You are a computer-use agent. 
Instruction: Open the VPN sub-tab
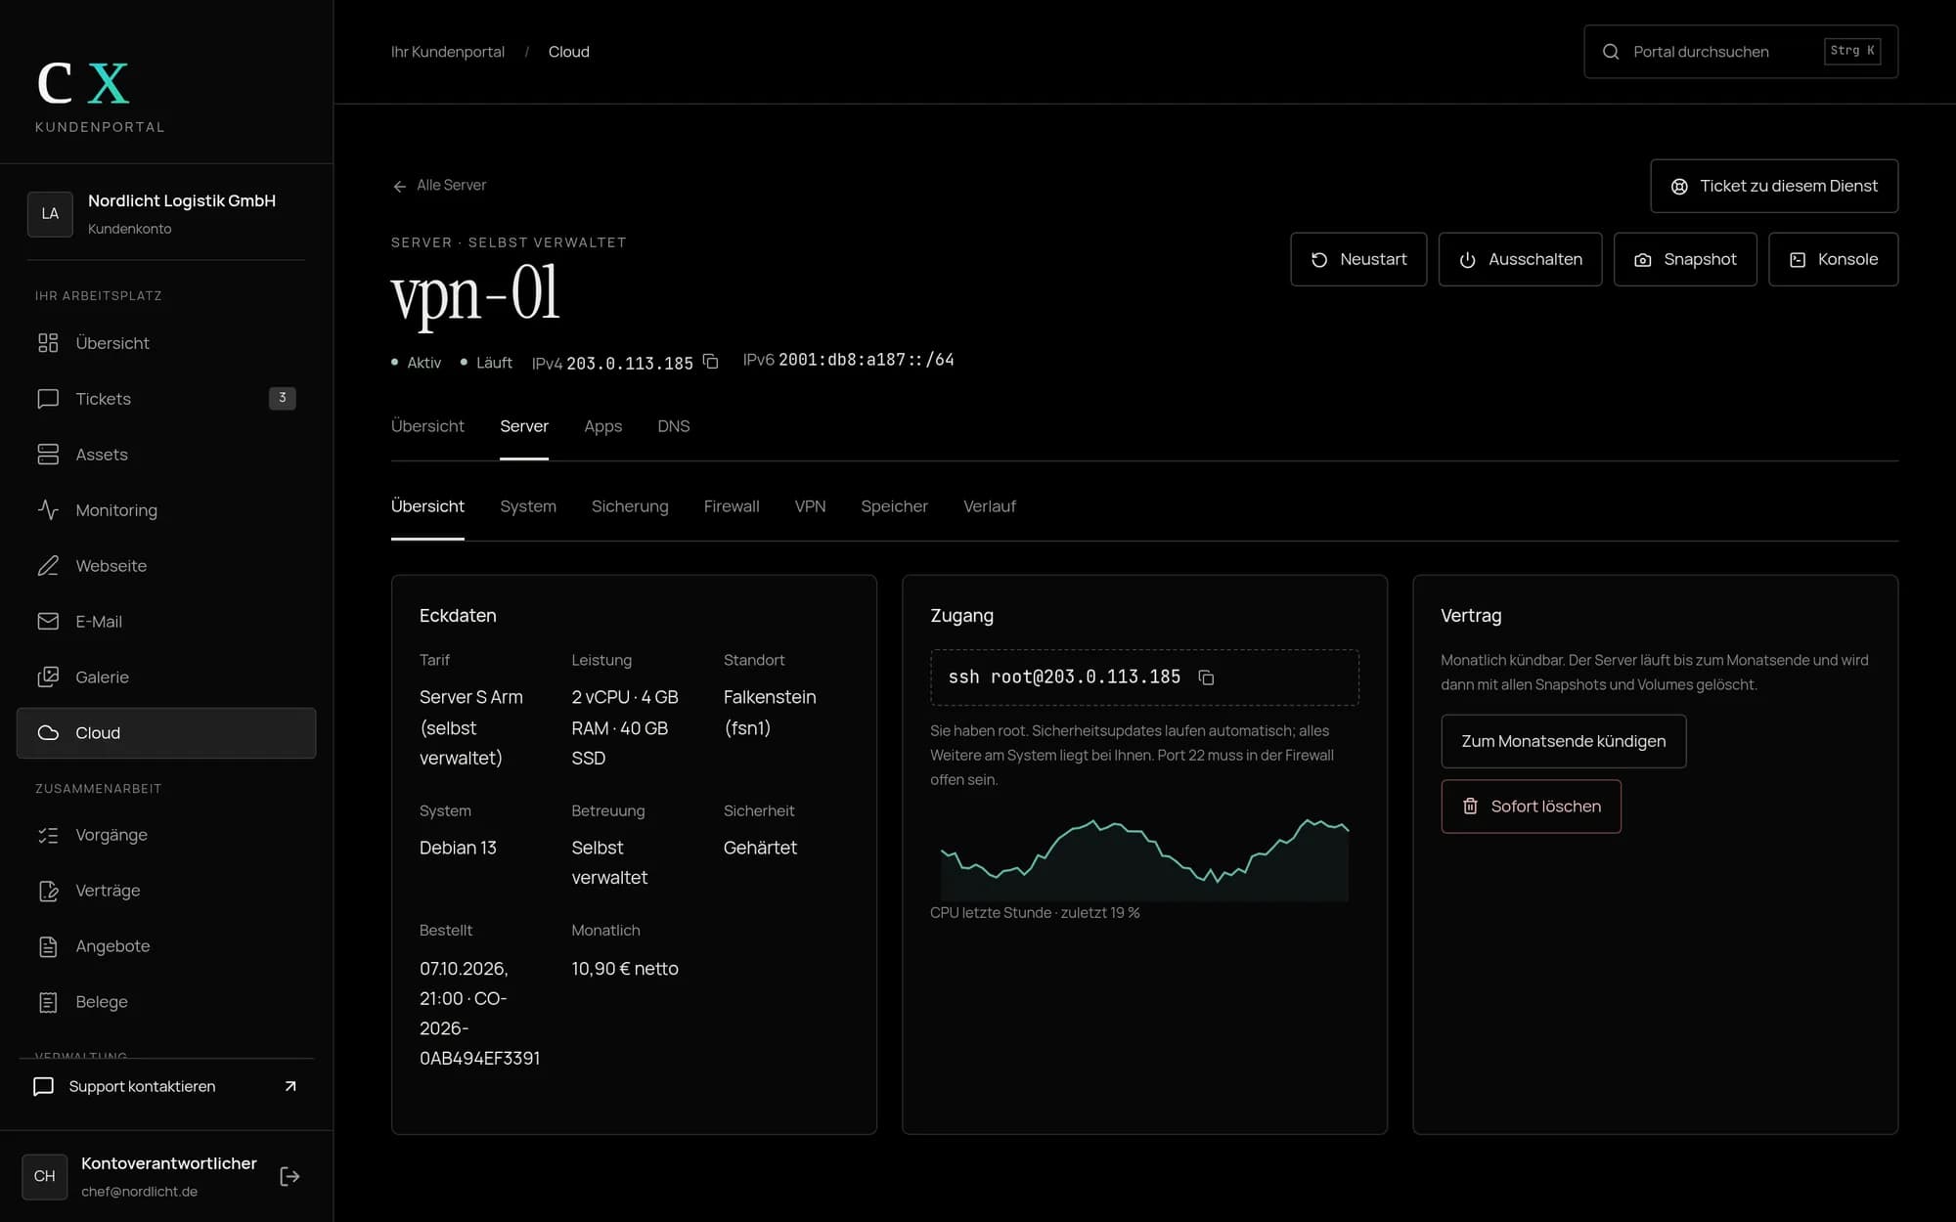[810, 506]
